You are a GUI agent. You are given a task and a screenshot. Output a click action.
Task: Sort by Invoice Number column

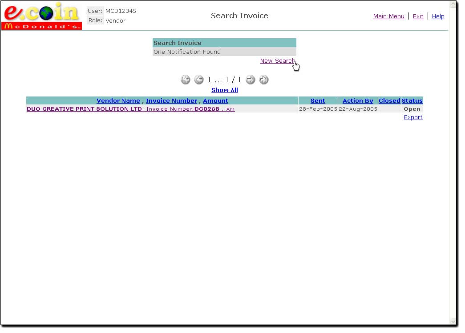pos(171,101)
